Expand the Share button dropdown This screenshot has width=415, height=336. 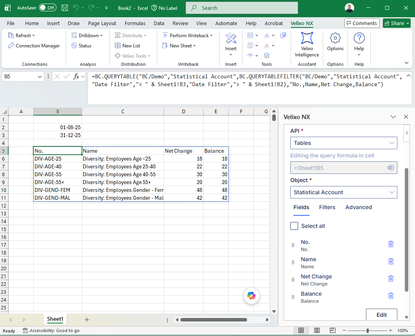[x=408, y=23]
